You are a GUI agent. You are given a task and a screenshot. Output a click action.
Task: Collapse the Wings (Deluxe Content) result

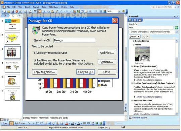pyautogui.click(x=132, y=66)
